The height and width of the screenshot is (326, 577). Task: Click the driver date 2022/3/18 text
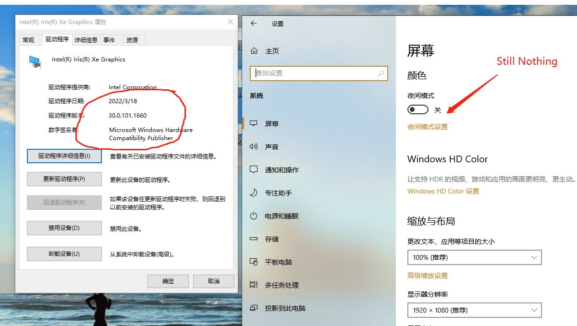click(123, 101)
